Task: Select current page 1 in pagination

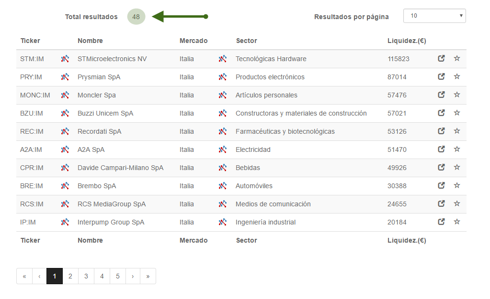Action: point(55,276)
